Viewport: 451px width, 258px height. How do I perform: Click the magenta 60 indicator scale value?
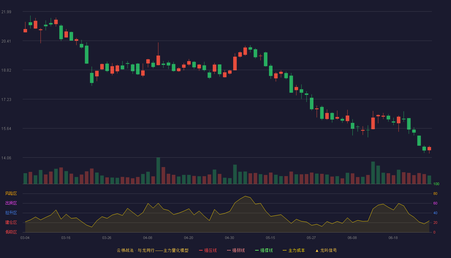click(x=435, y=203)
